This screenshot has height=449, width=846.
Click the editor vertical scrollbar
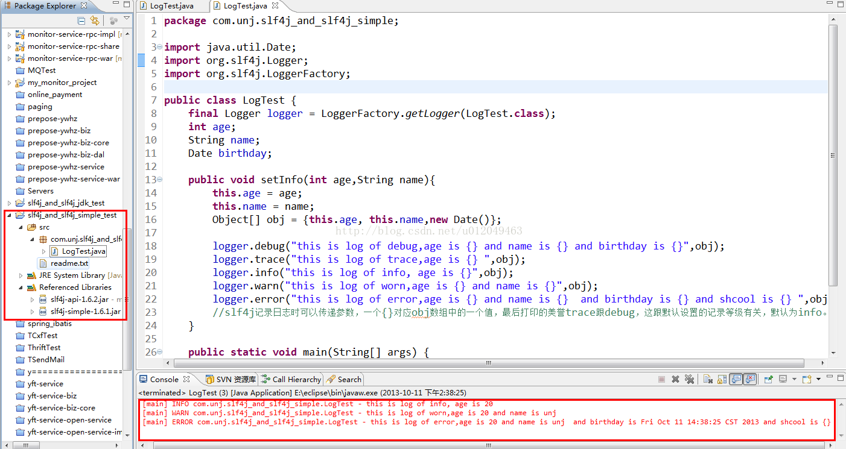(x=833, y=155)
